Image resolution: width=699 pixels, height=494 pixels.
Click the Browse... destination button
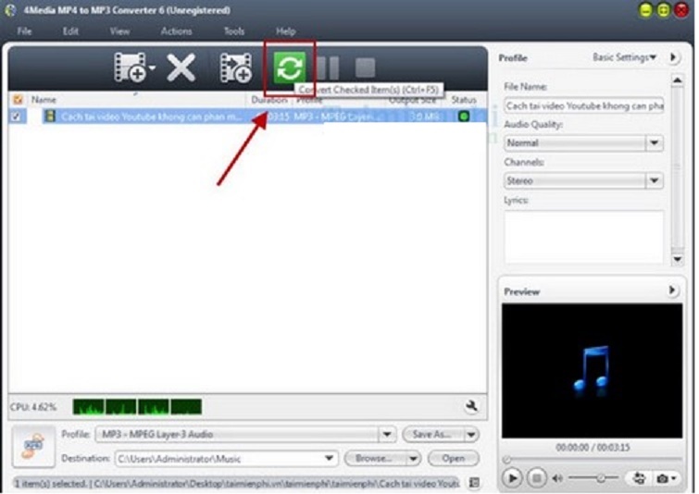point(376,458)
